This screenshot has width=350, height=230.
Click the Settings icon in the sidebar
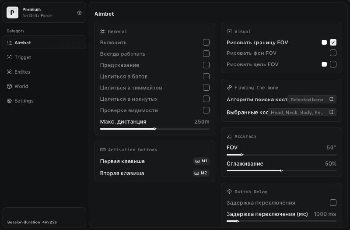(x=10, y=101)
